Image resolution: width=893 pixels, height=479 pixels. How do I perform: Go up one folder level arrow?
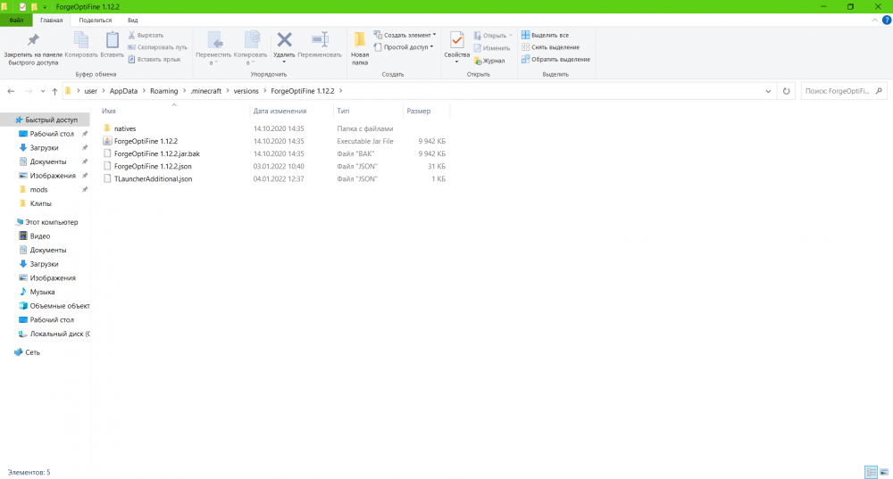pos(54,91)
